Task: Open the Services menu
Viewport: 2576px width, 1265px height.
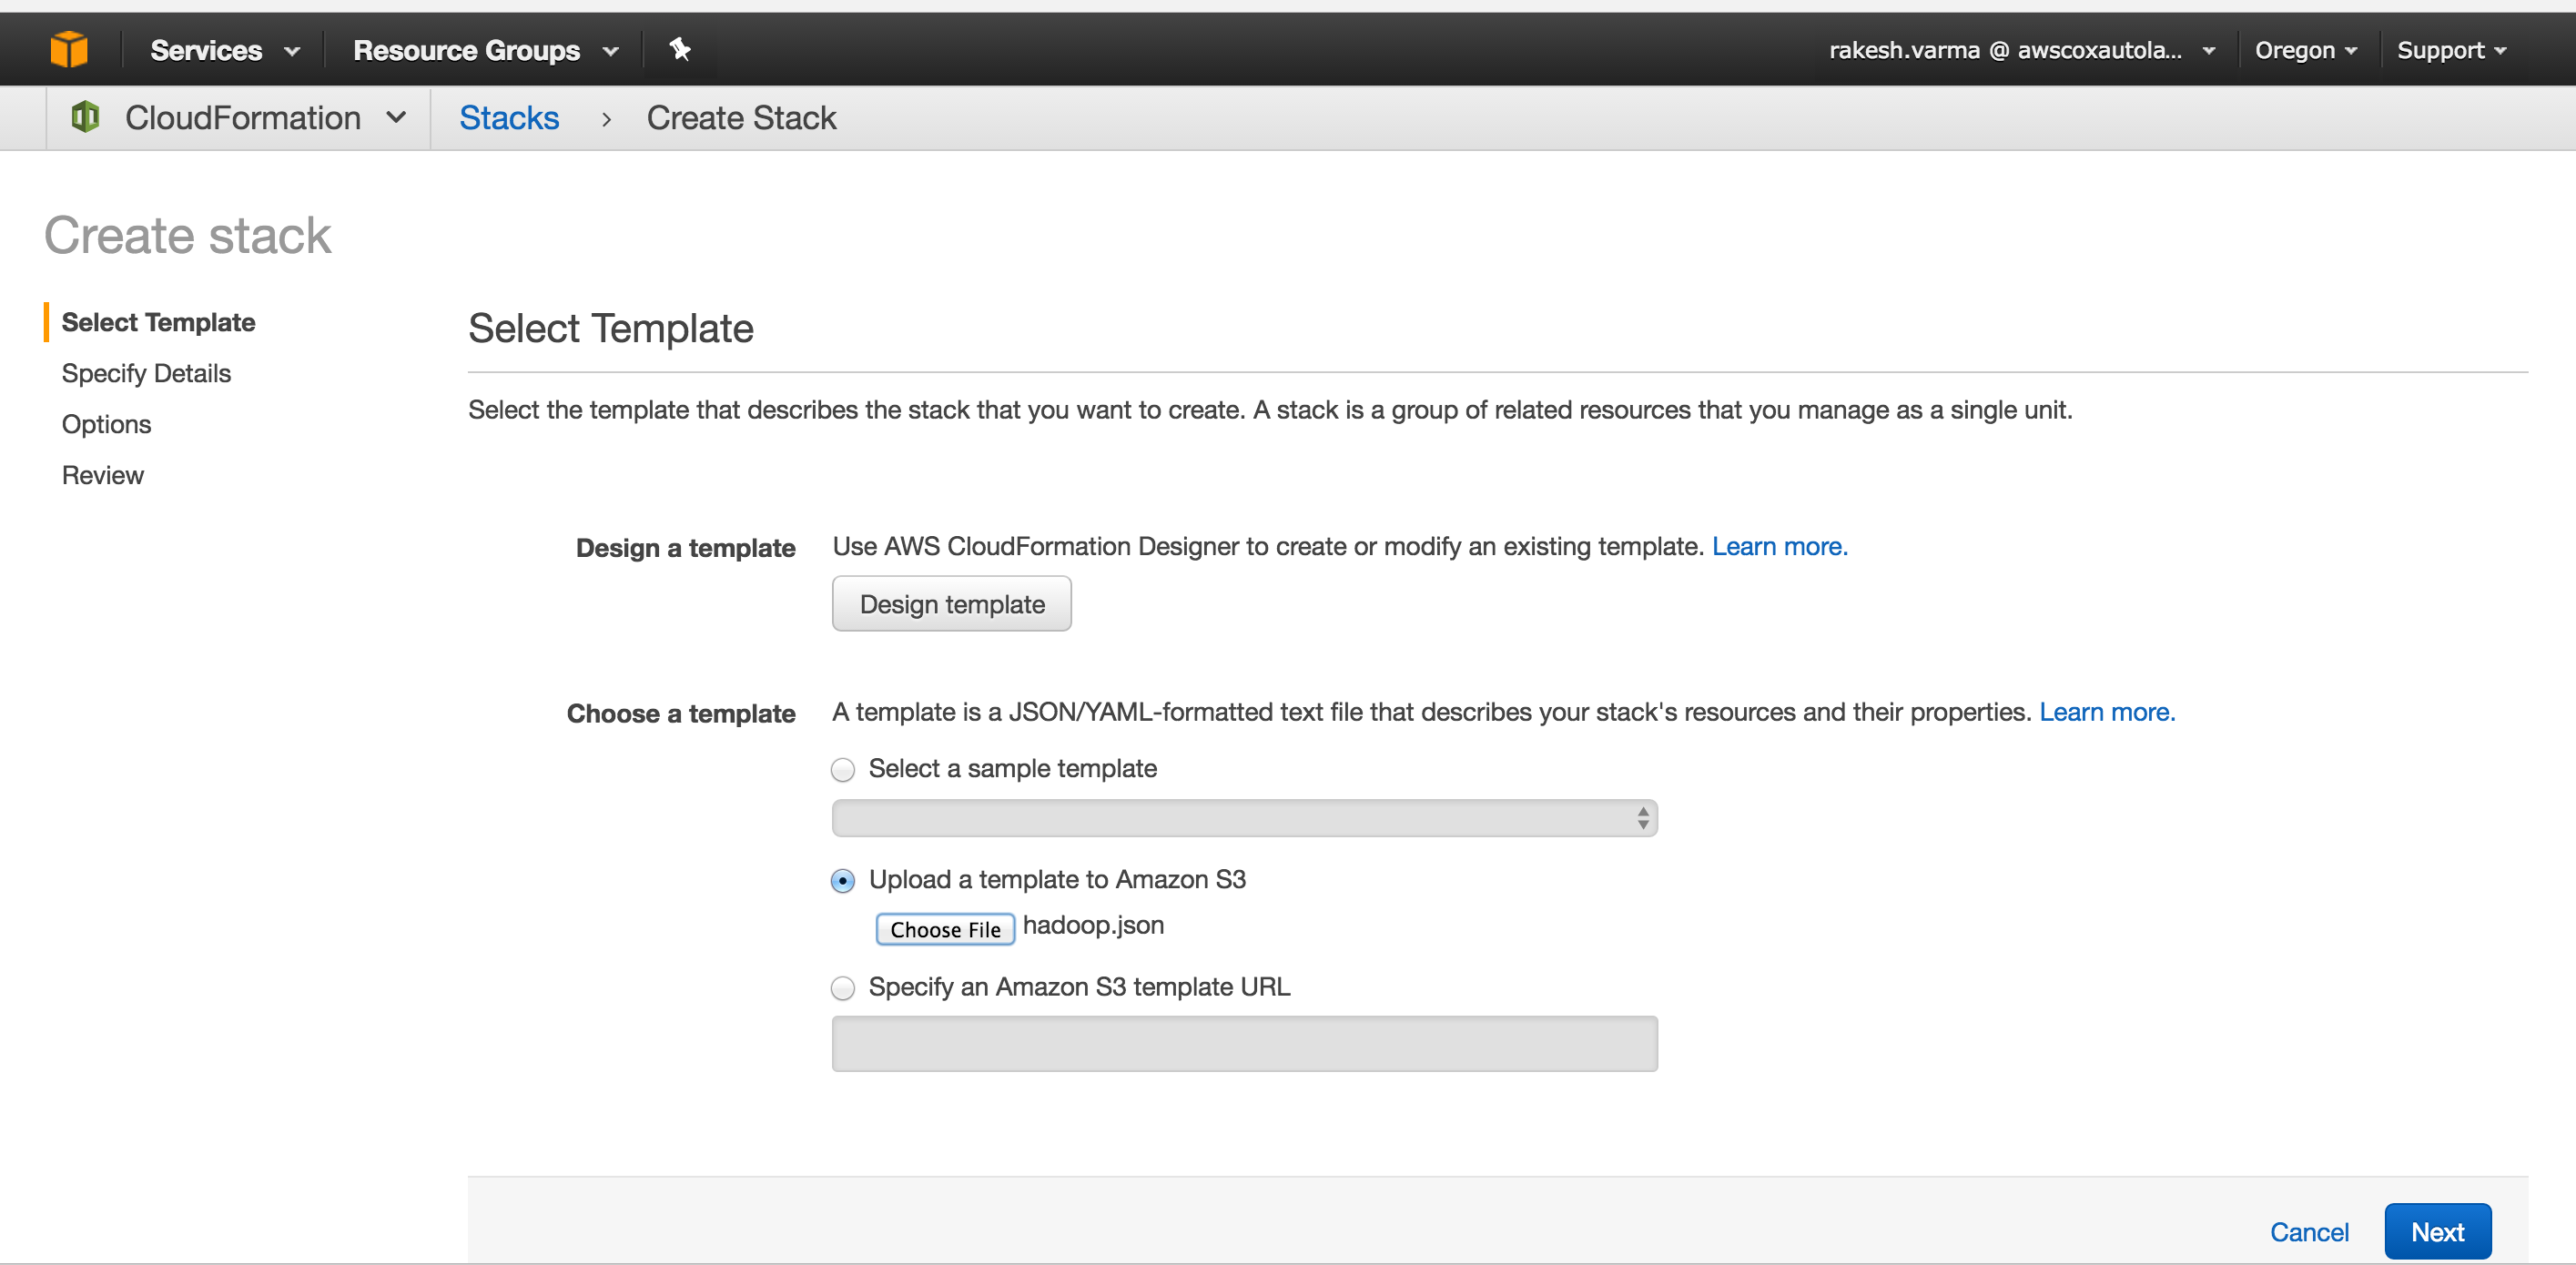Action: click(224, 50)
